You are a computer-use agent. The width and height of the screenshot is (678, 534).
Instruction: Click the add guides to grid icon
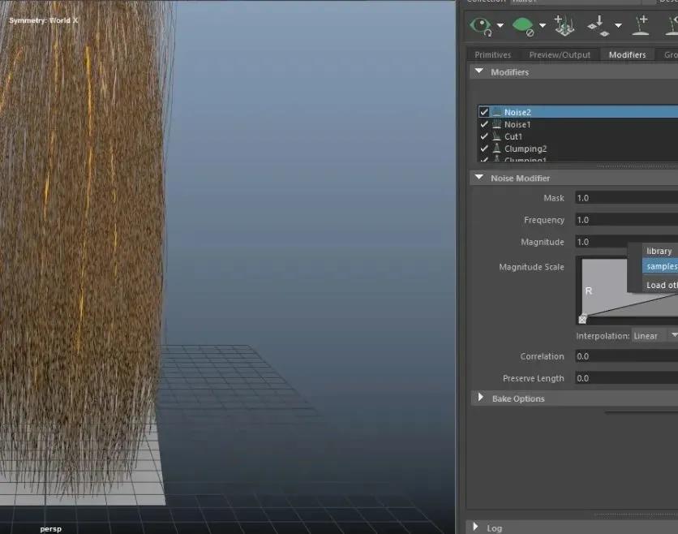[x=564, y=25]
